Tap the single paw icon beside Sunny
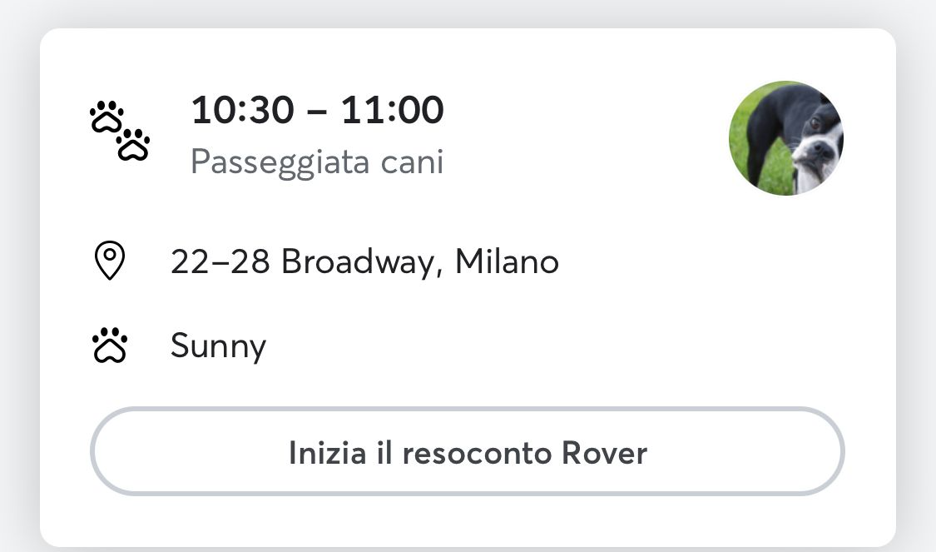 click(x=110, y=346)
